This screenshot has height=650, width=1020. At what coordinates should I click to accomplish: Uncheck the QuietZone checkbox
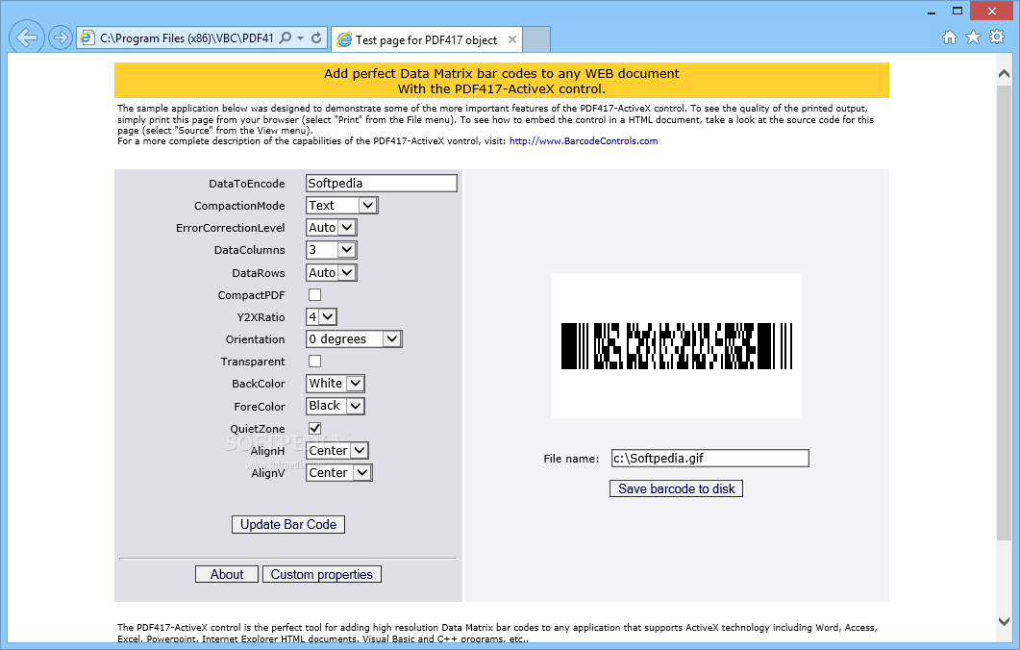click(315, 428)
